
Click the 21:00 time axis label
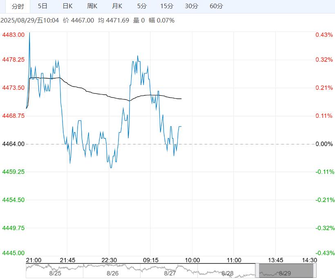pyautogui.click(x=33, y=260)
